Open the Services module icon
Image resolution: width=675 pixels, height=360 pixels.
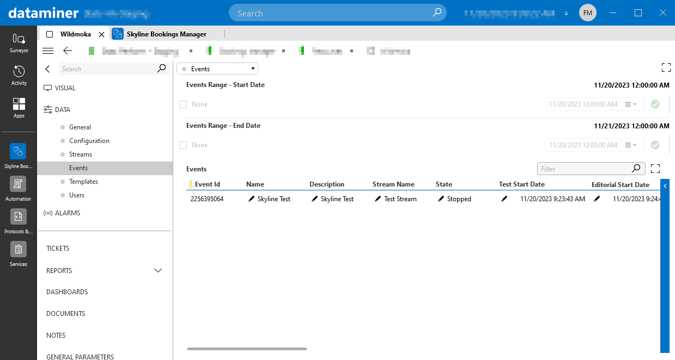18,249
